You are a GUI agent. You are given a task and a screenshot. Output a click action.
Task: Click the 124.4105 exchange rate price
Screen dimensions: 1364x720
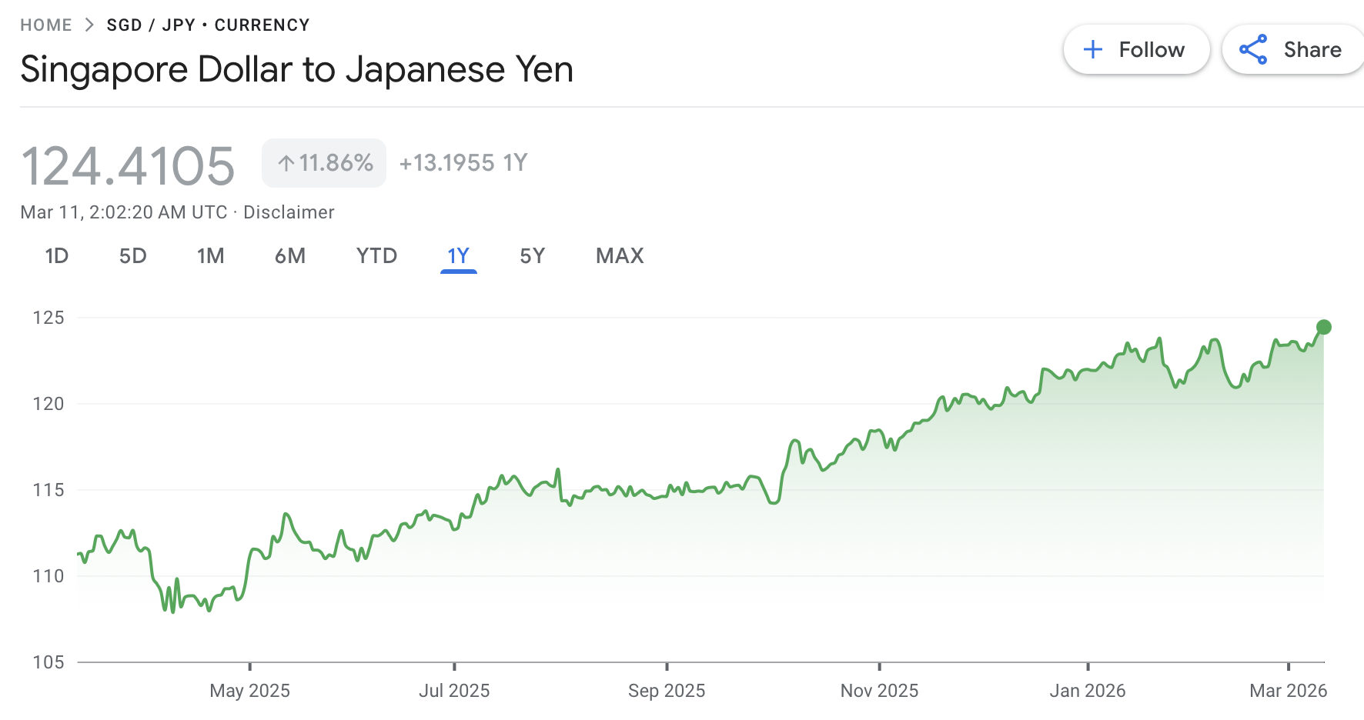pos(127,162)
